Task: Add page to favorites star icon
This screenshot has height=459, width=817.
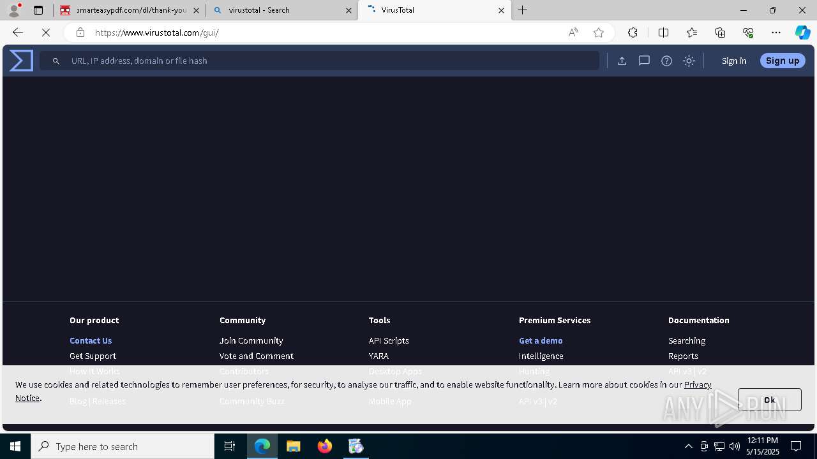Action: coord(598,33)
